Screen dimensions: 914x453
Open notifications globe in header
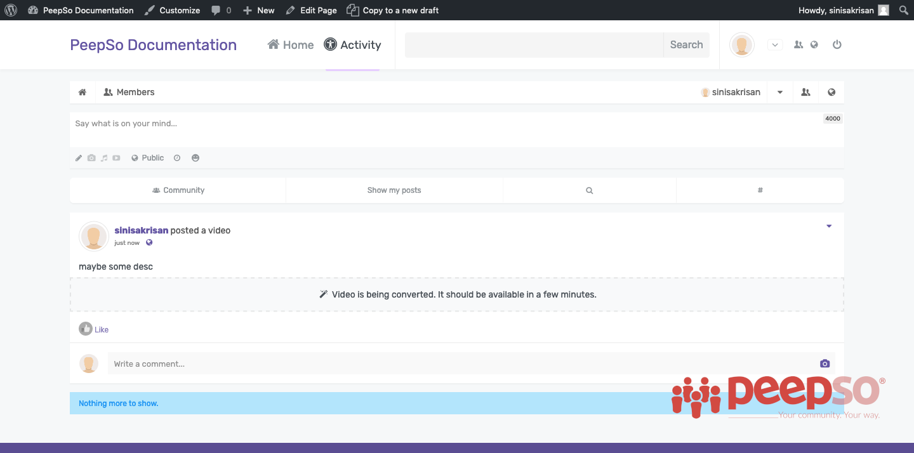coord(814,45)
